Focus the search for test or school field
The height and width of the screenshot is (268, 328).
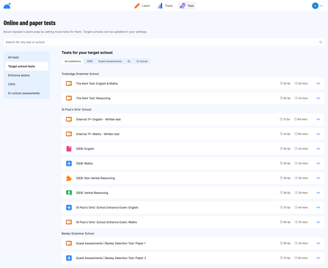coord(164,42)
